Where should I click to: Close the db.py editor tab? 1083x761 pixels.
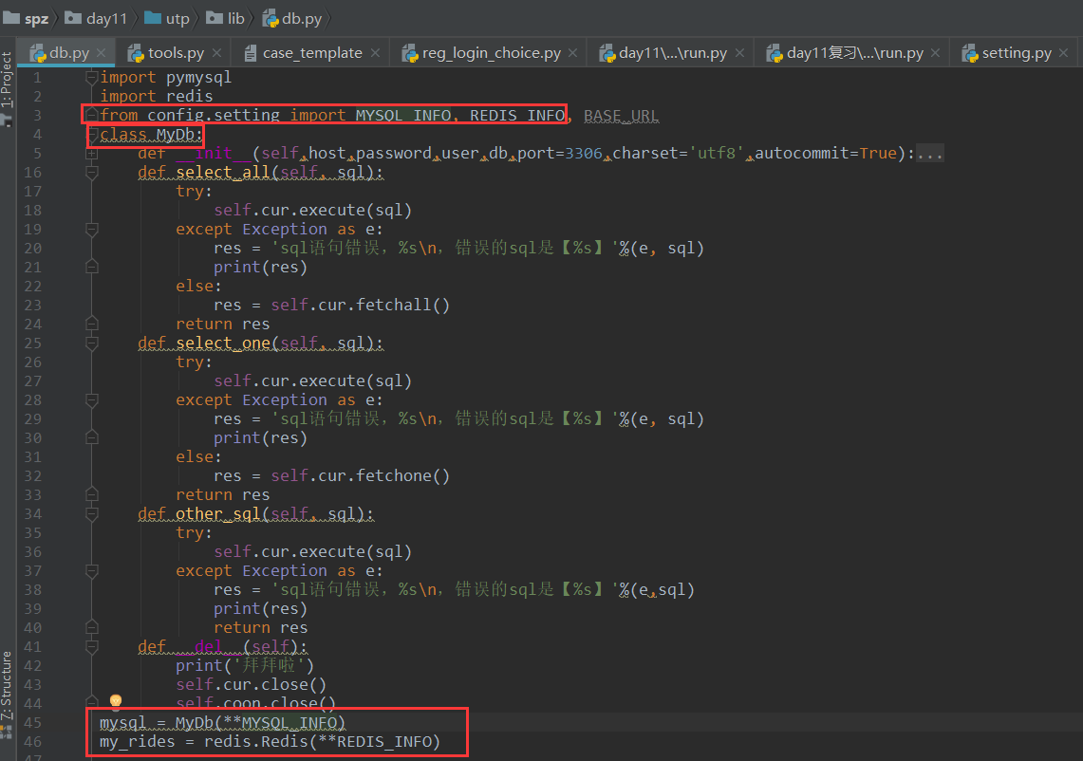point(101,53)
